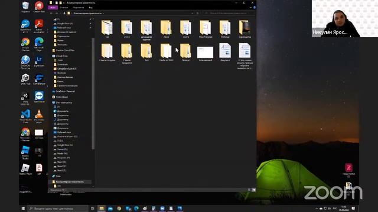Select the Unity editor shortcut beside TeamViewer
Image resolution: width=378 pixels, height=212 pixels.
(x=25, y=98)
